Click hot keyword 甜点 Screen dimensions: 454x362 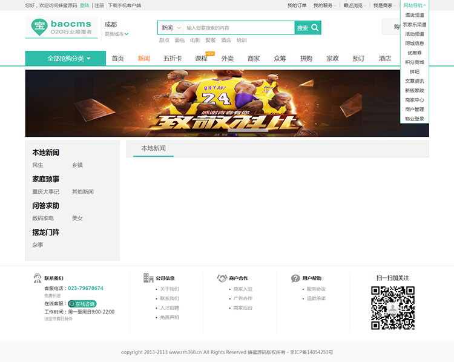click(x=164, y=40)
